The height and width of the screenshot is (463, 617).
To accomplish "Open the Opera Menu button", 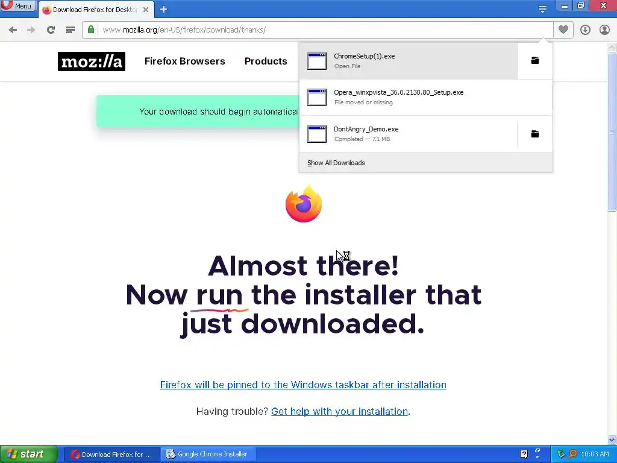I will pos(17,5).
